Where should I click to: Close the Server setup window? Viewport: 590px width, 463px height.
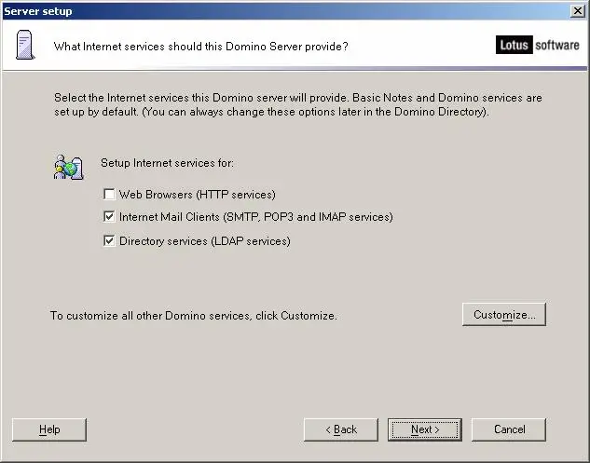578,11
